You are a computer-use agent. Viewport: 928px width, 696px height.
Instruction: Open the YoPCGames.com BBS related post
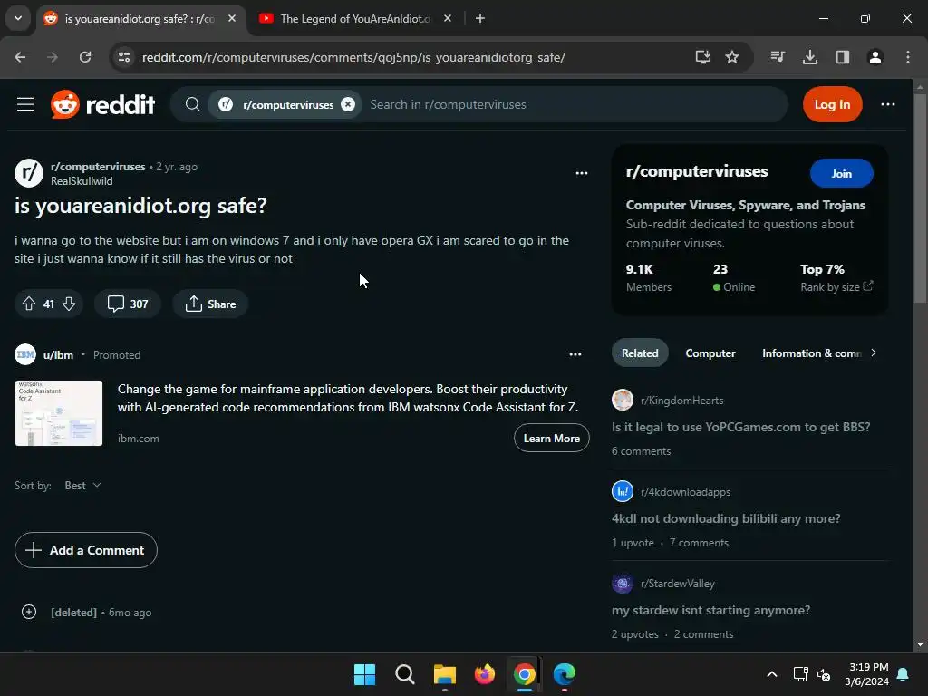(x=741, y=428)
